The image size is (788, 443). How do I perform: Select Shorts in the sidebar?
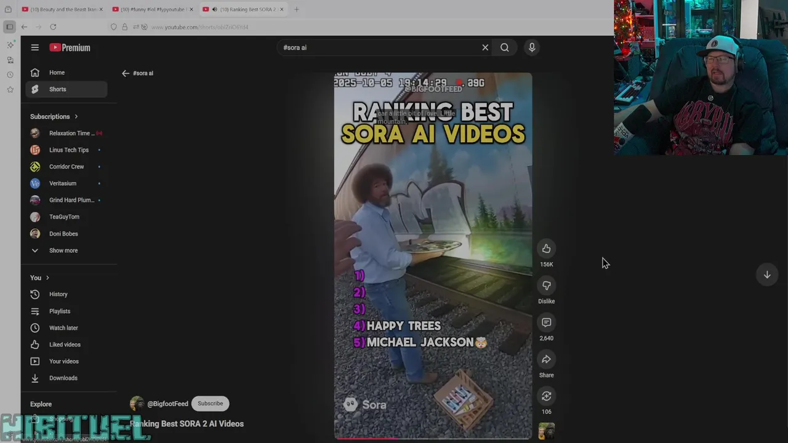click(x=66, y=89)
